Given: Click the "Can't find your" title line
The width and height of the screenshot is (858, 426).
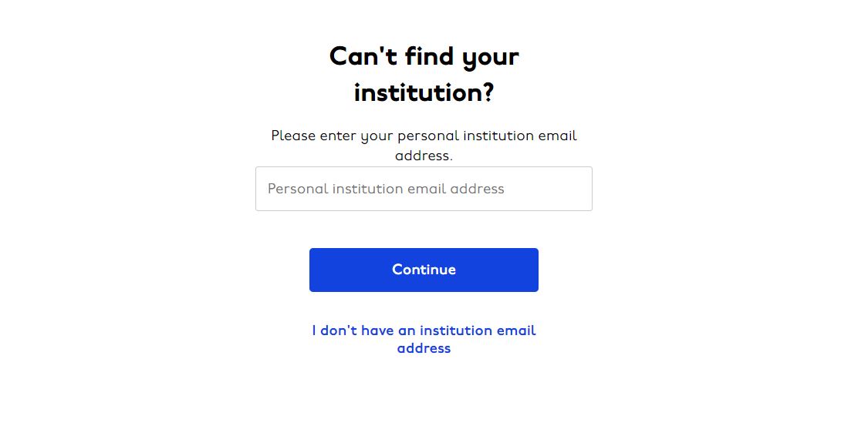Looking at the screenshot, I should [x=424, y=57].
